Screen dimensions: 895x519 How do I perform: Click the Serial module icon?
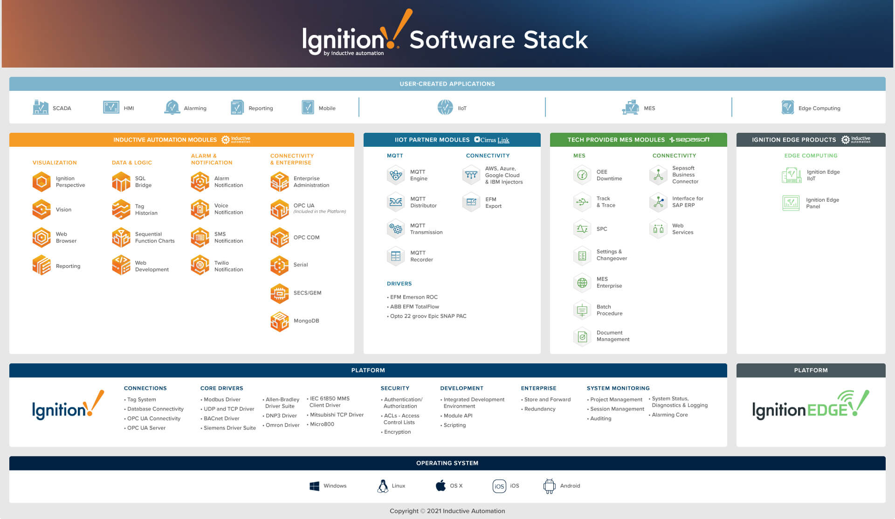[280, 265]
